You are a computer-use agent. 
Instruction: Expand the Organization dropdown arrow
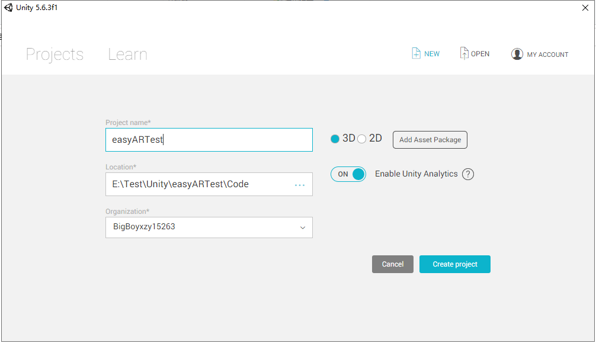(x=303, y=228)
